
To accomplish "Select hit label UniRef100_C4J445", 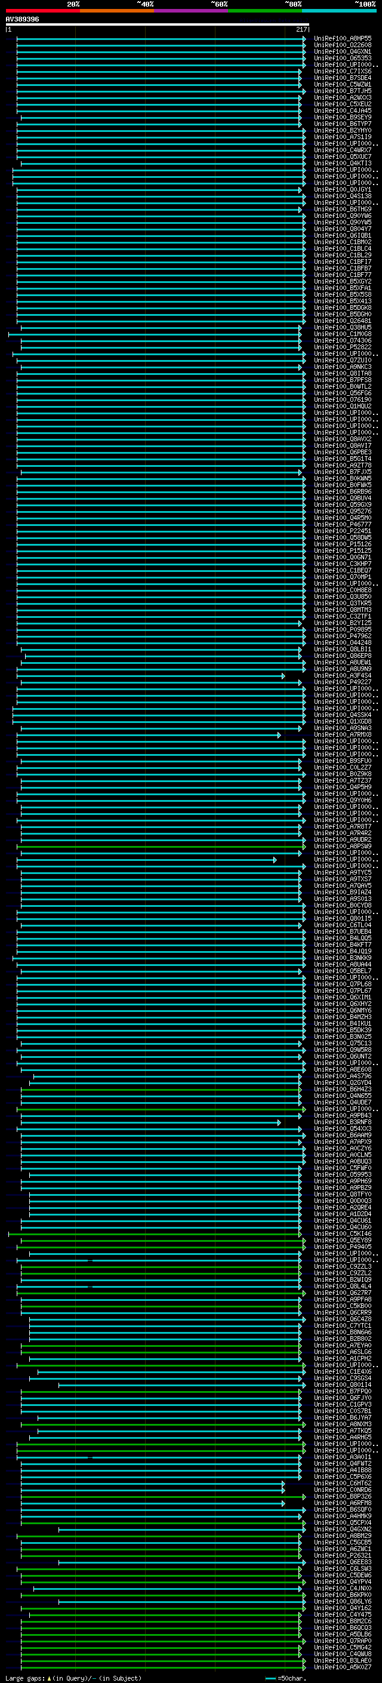I will point(343,111).
